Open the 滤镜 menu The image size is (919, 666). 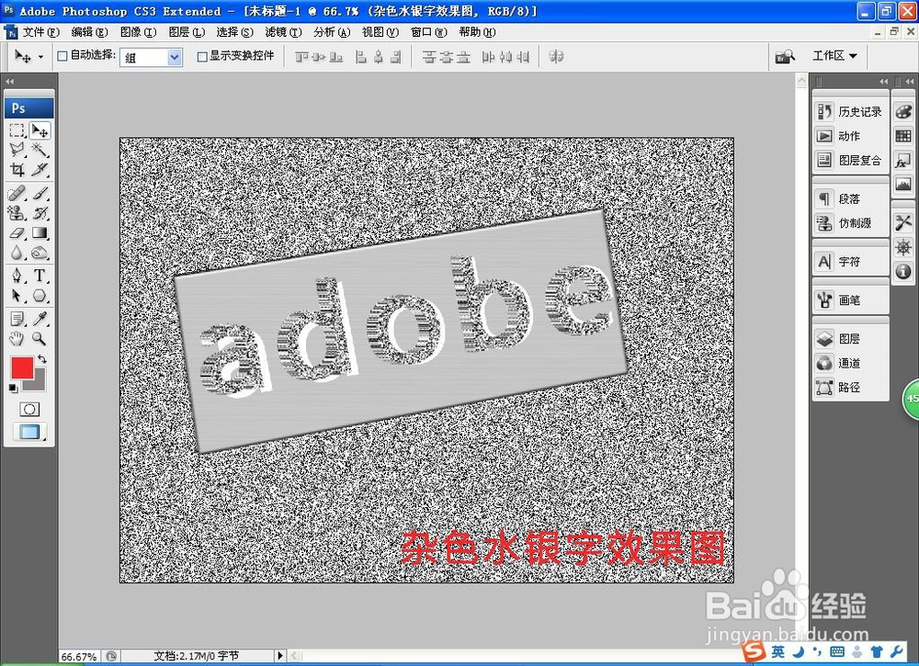point(283,32)
